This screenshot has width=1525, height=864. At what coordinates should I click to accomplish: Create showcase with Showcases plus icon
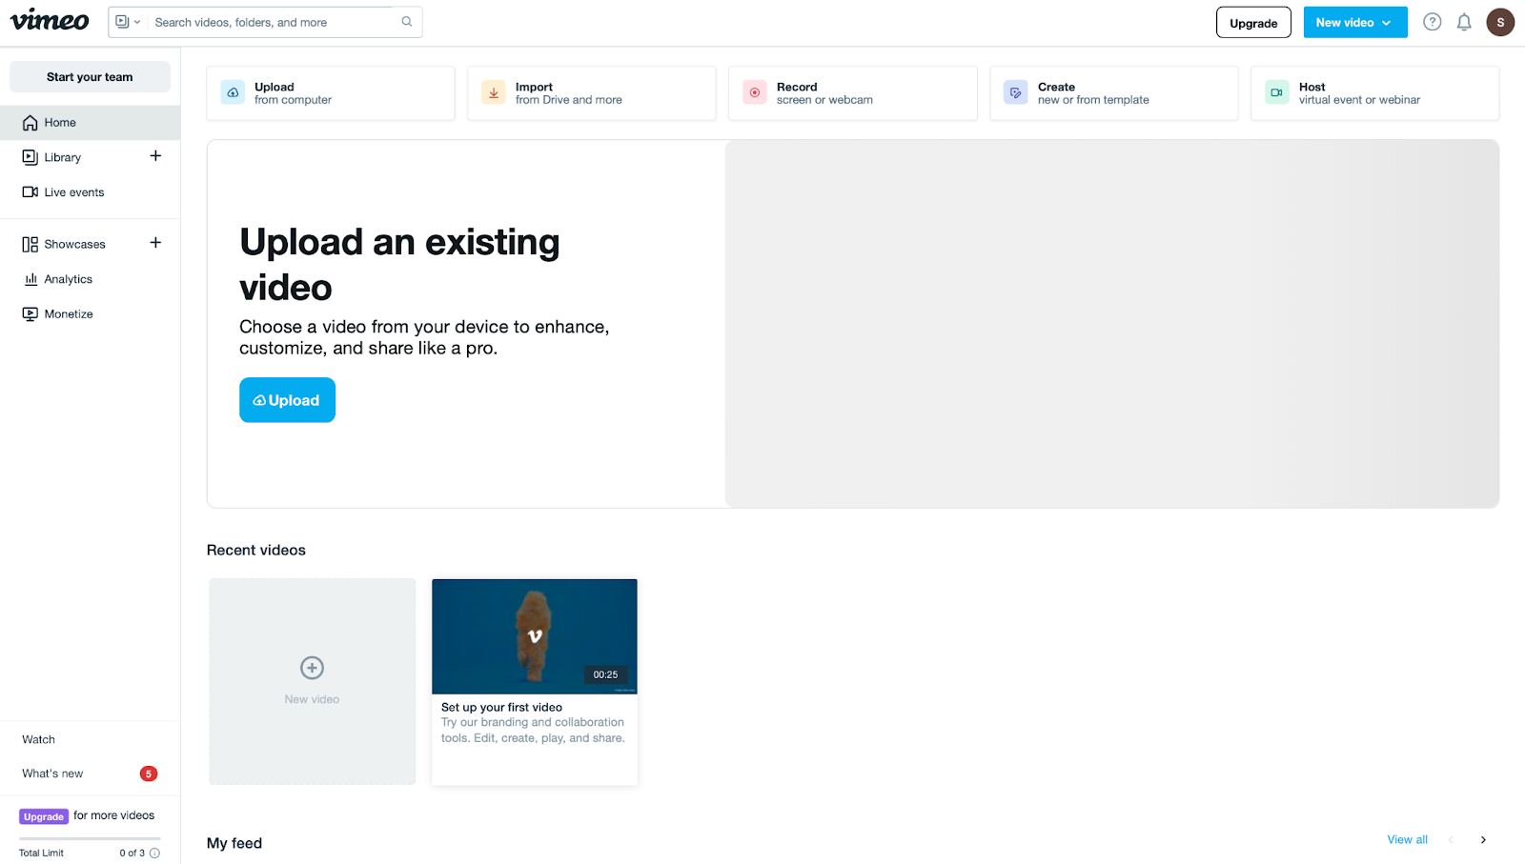pos(155,243)
